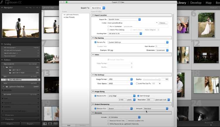Collapse the Metadata section triangle

click(x=93, y=113)
